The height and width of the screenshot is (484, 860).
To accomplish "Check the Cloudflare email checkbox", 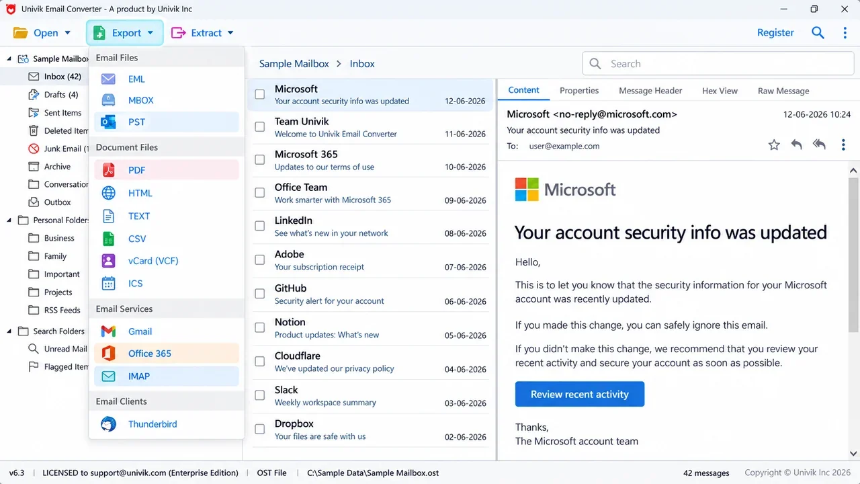I will 259,361.
